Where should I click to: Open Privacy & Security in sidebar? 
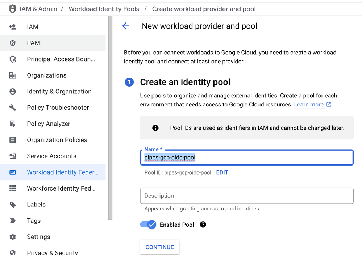coord(53,250)
